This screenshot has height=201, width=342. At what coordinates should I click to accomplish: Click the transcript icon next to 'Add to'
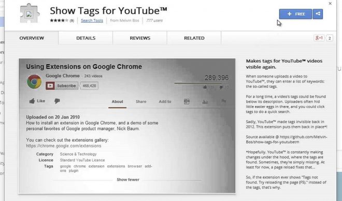point(187,101)
